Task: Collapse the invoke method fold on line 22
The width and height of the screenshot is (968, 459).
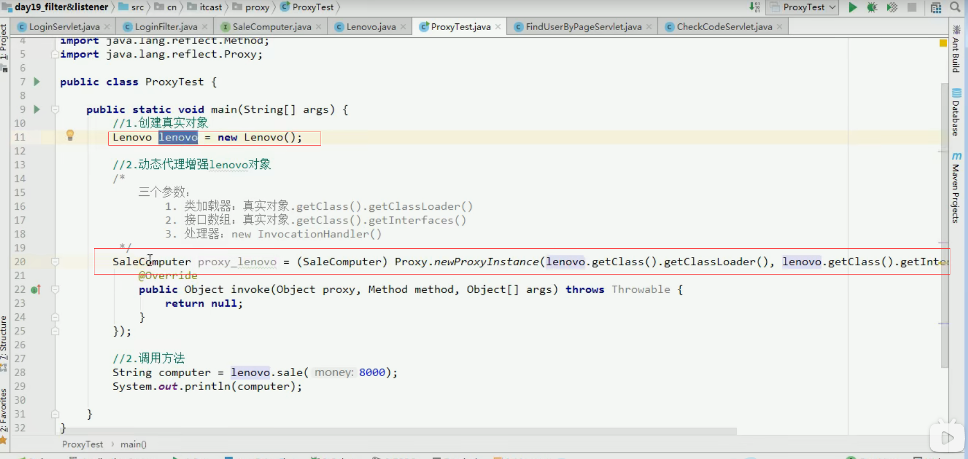Action: pos(55,290)
